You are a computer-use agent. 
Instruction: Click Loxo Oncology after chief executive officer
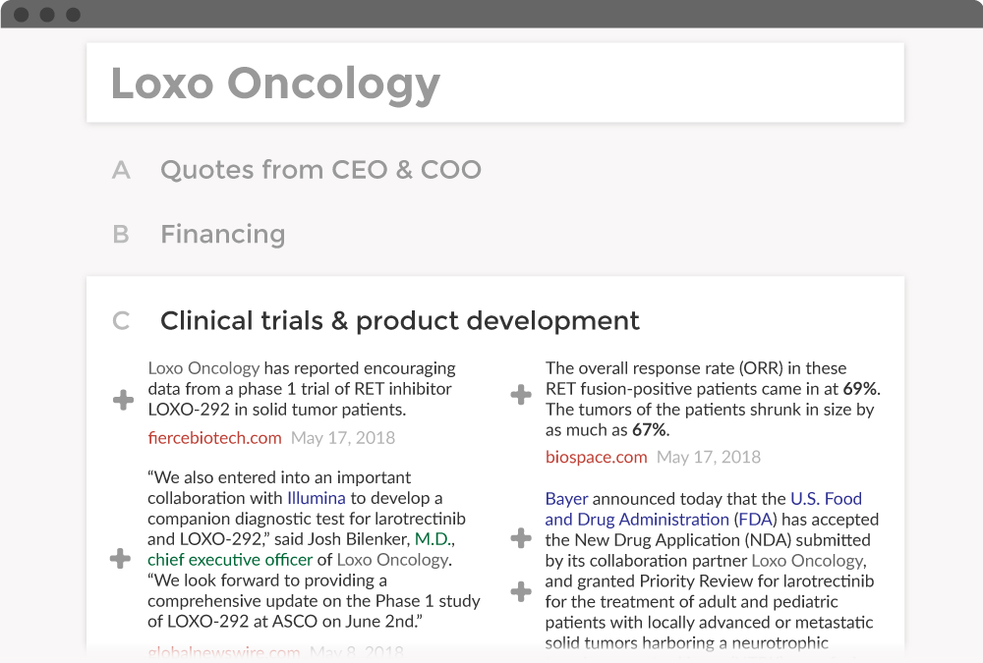point(392,560)
